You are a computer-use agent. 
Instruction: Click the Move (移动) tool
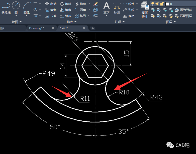click(x=51, y=4)
